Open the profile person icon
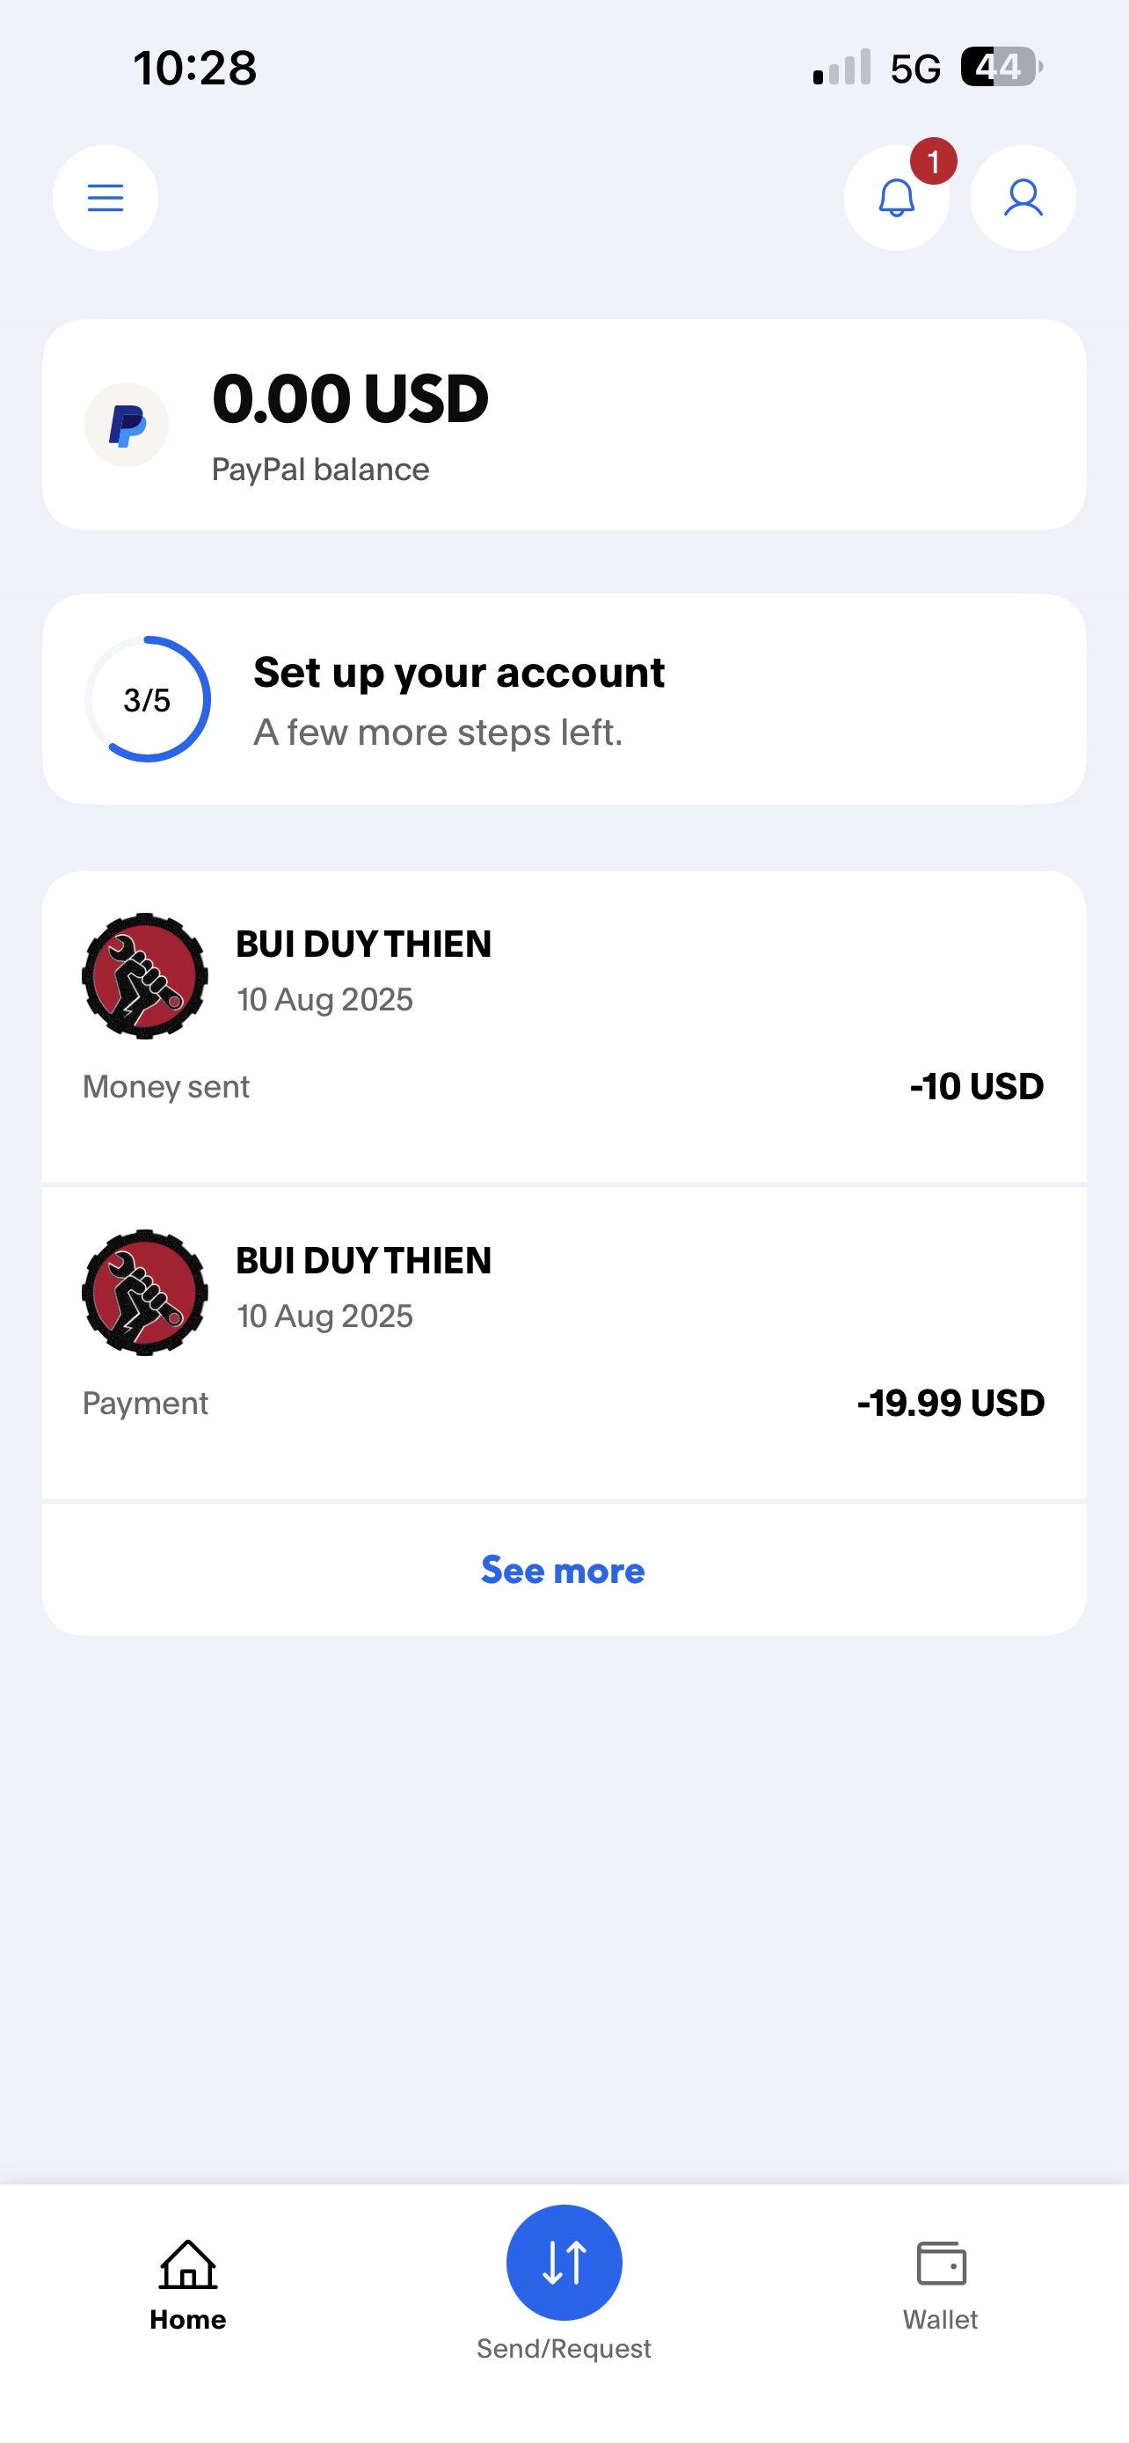The width and height of the screenshot is (1129, 2443). (1023, 197)
